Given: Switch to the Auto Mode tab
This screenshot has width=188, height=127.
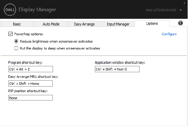Looking at the screenshot, I should coord(51,24).
